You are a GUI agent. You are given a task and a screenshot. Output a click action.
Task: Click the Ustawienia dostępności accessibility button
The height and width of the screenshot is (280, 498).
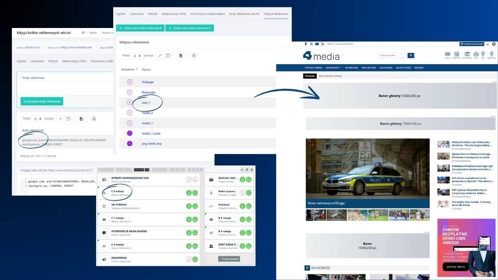tap(472, 44)
